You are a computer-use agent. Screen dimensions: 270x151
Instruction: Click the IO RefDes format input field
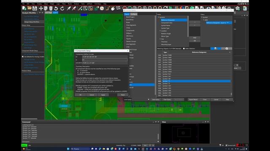105,57
